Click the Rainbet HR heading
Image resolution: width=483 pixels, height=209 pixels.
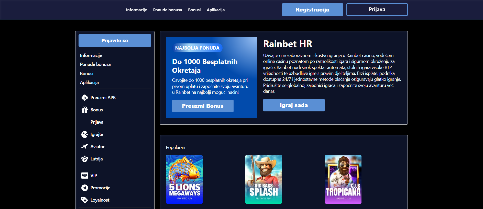click(x=288, y=44)
